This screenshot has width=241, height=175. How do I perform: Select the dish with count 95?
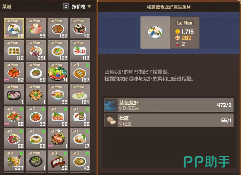(x=36, y=28)
